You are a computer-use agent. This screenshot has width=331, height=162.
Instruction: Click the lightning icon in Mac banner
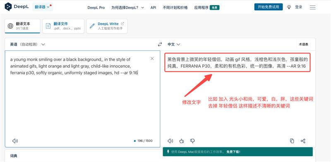[x=168, y=151]
